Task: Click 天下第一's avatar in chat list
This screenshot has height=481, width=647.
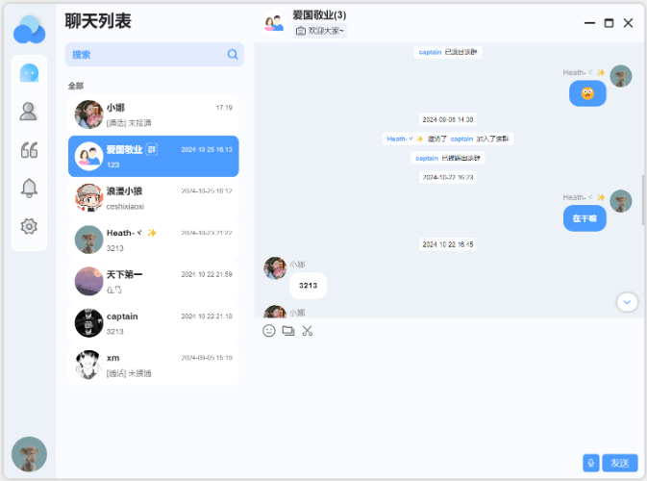Action: click(x=88, y=281)
